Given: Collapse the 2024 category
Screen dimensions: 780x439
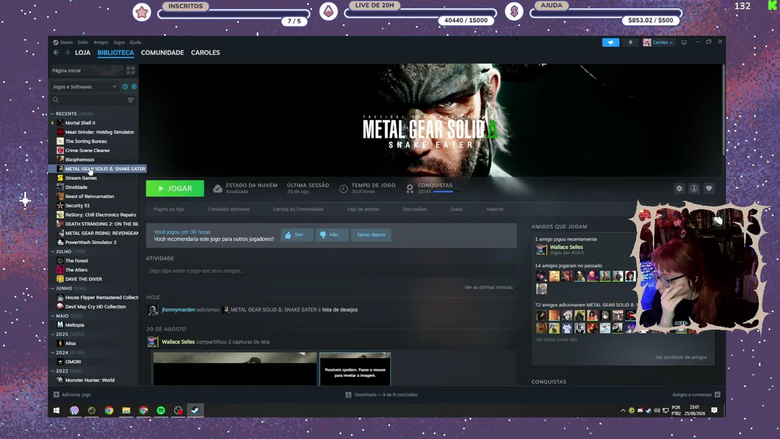Looking at the screenshot, I should point(52,352).
